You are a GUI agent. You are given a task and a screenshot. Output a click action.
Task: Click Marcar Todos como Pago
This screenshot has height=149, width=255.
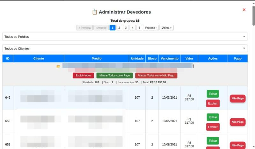[115, 75]
